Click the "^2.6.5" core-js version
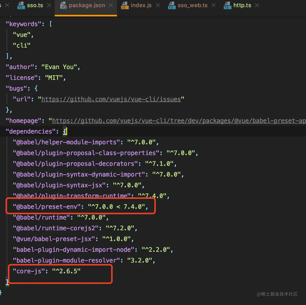 coord(66,271)
